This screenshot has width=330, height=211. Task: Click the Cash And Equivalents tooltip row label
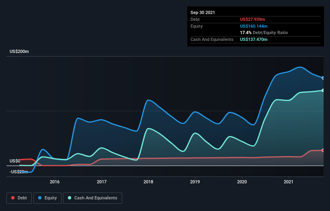pyautogui.click(x=212, y=39)
